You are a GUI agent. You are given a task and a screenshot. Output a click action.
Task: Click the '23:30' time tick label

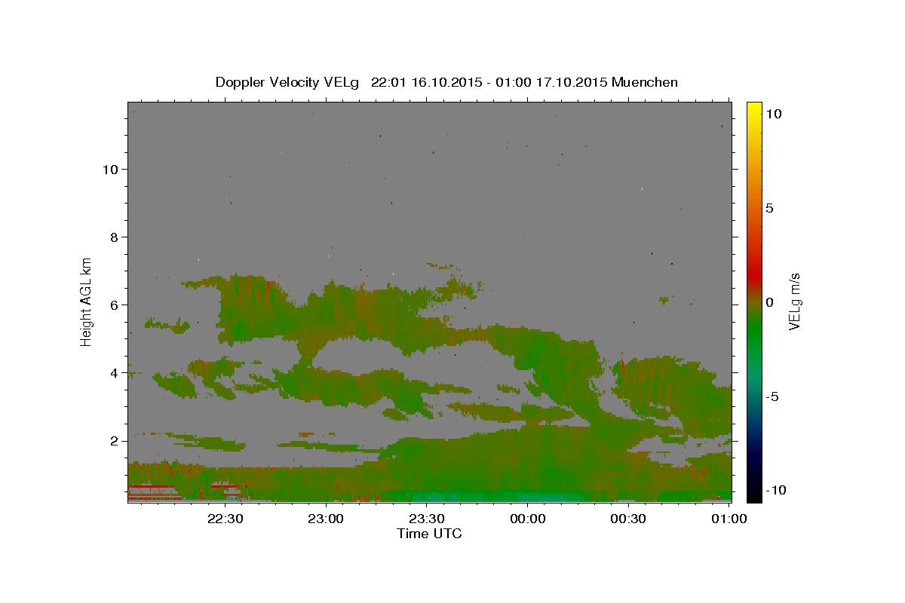pyautogui.click(x=427, y=519)
